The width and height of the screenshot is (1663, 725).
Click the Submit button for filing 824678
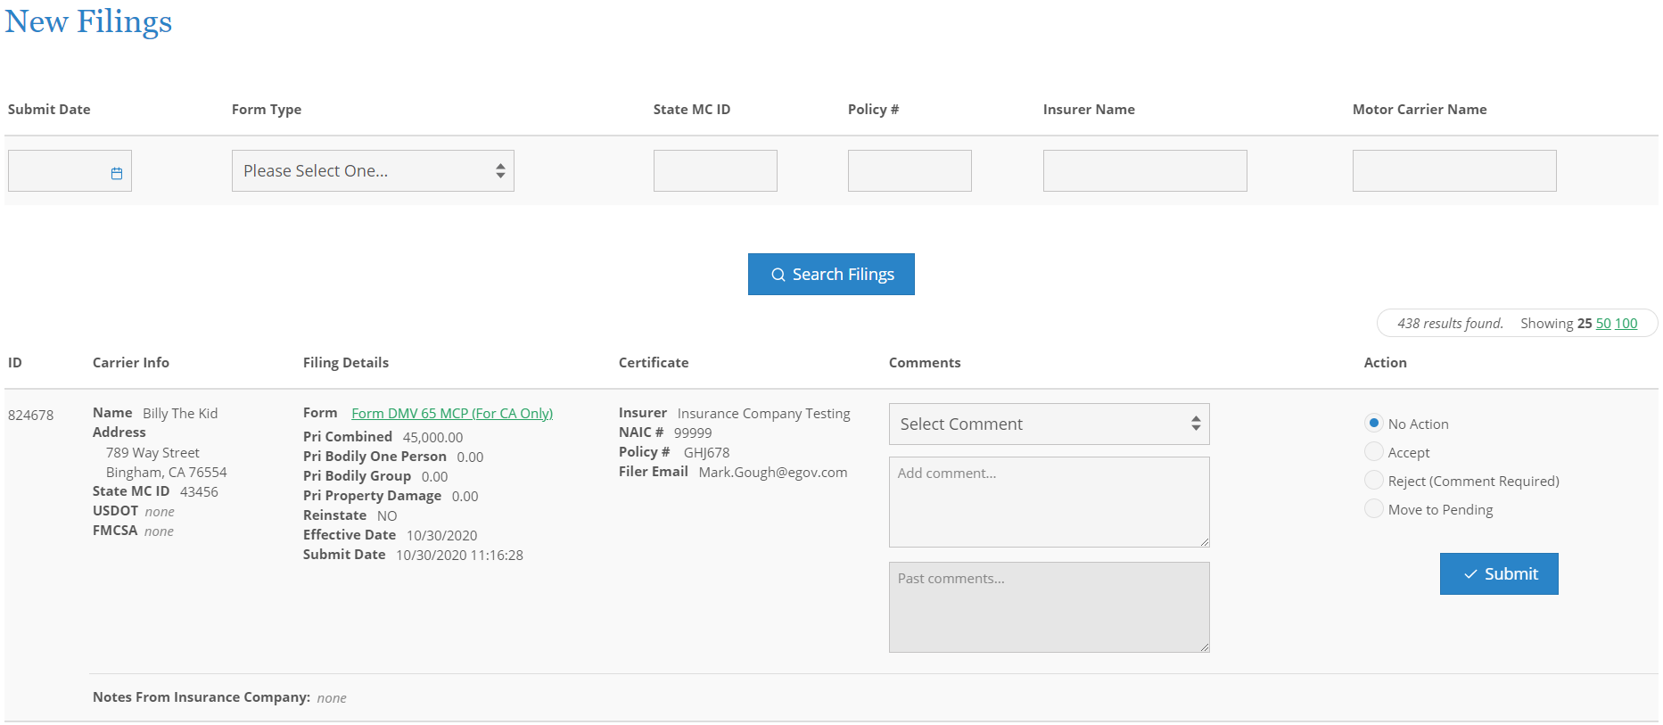[1499, 573]
